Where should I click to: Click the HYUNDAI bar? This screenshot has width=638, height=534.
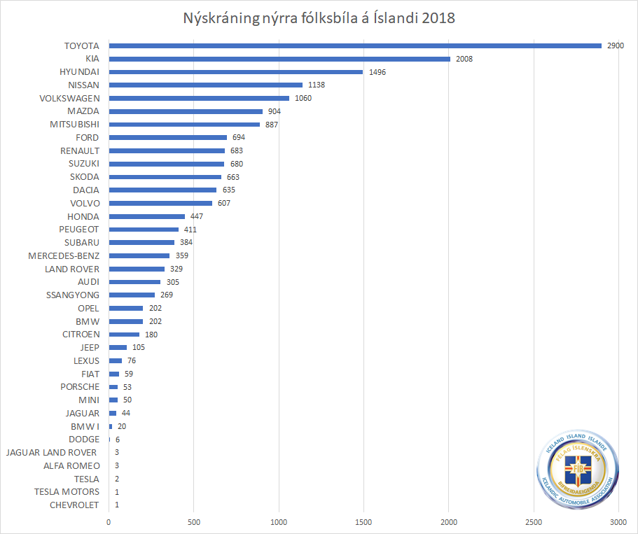coord(236,72)
